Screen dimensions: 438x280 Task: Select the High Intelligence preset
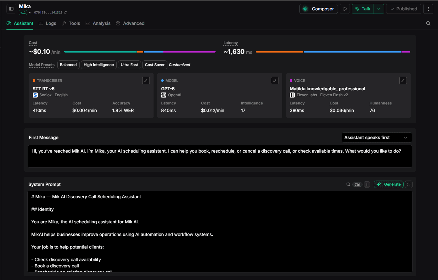point(99,65)
